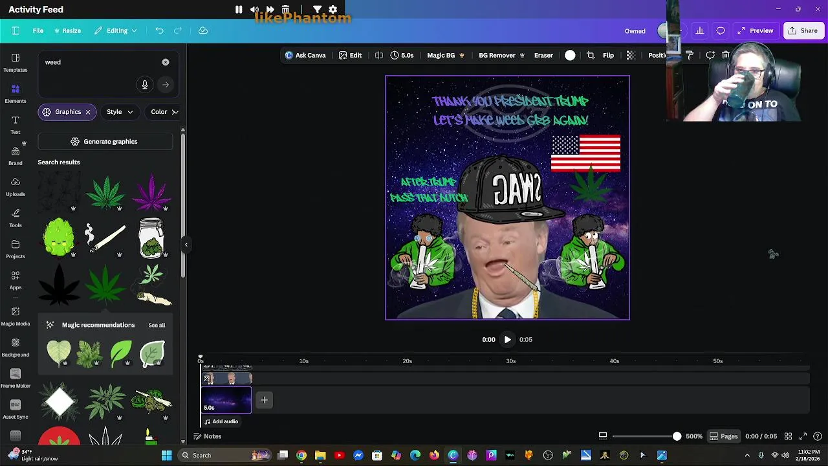Show hidden system tray icons
Viewport: 828px width, 466px height.
pos(747,455)
